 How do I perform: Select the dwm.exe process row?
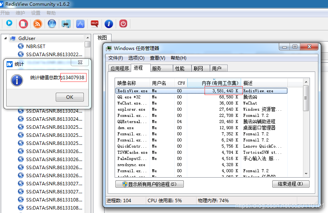click(201, 128)
